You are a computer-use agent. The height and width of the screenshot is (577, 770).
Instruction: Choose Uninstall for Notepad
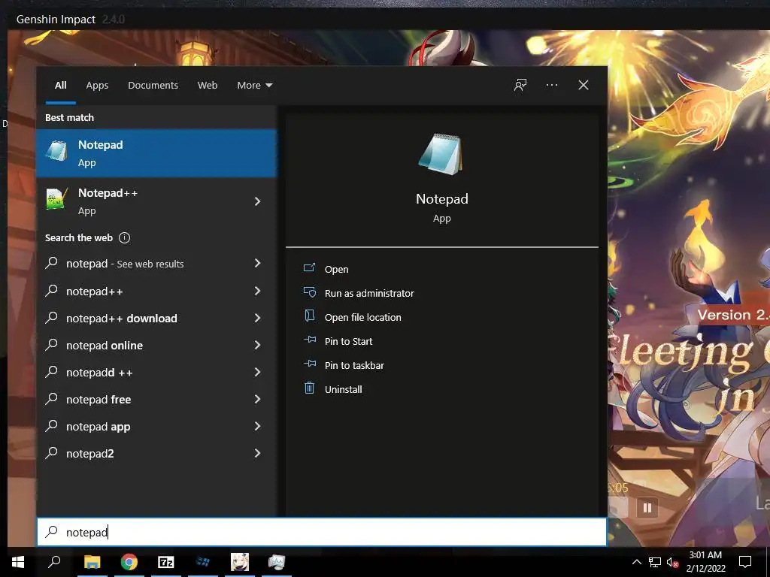pos(343,390)
